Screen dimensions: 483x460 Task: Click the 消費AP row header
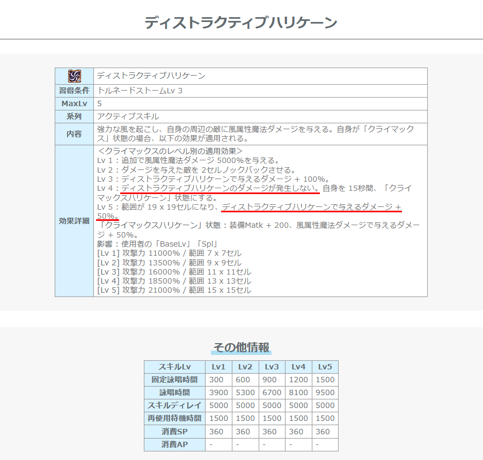coord(174,444)
